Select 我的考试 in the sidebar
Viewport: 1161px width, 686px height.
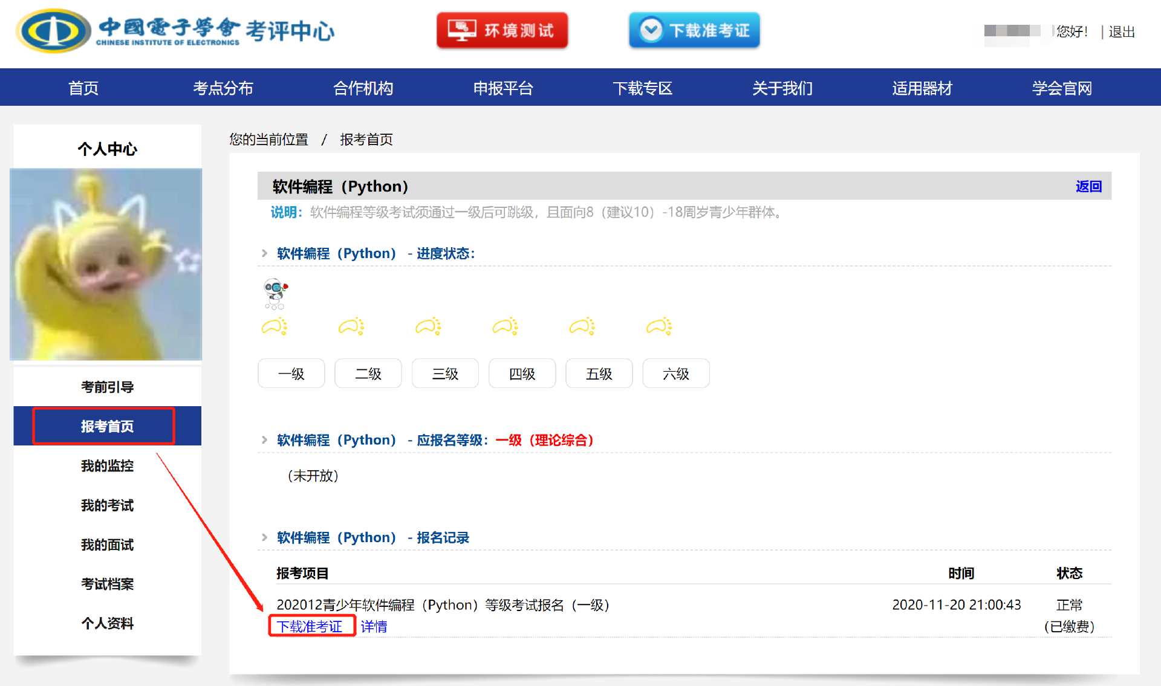pyautogui.click(x=107, y=505)
